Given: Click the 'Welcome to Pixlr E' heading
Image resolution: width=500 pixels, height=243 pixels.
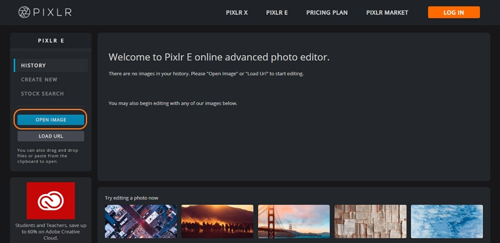Looking at the screenshot, I should pos(219,58).
